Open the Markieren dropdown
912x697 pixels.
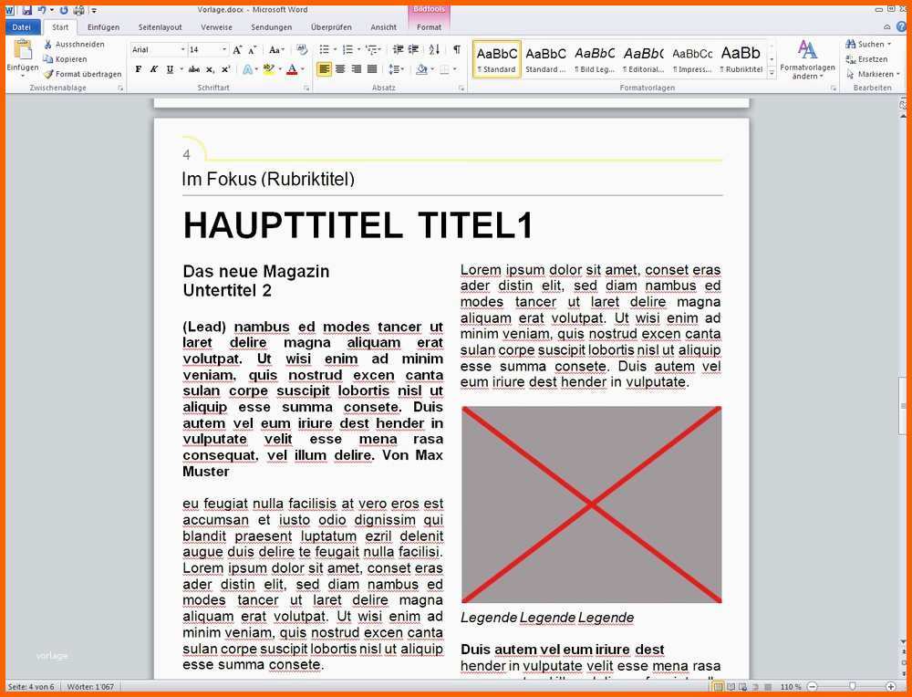coord(898,74)
